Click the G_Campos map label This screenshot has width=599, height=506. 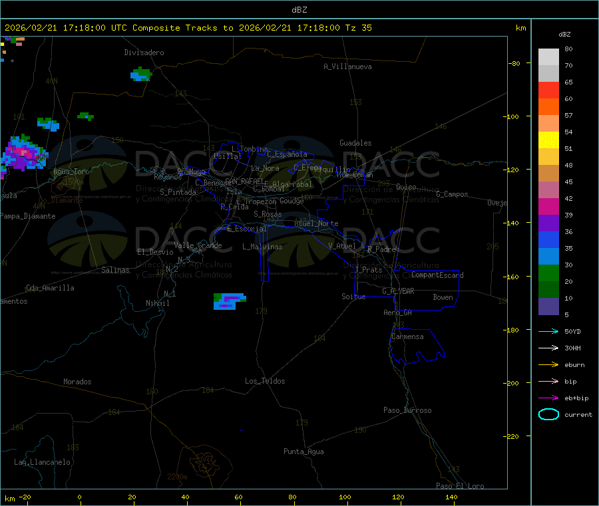coord(453,194)
